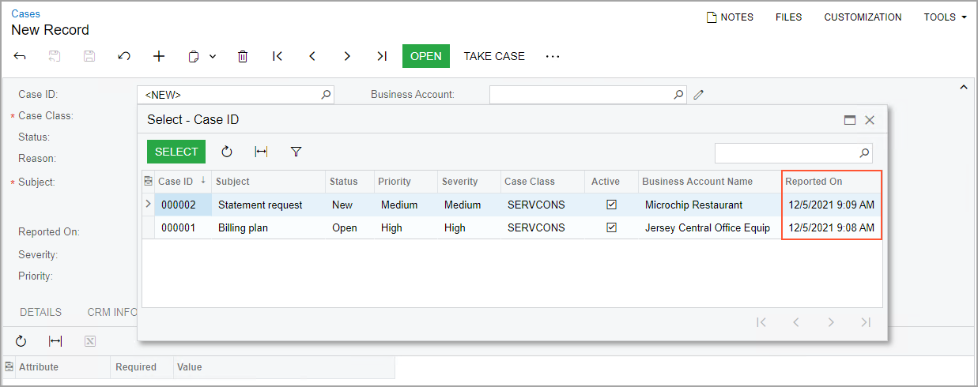Click the Fit to Screen columns icon in dialog
This screenshot has height=387, width=978.
point(261,152)
